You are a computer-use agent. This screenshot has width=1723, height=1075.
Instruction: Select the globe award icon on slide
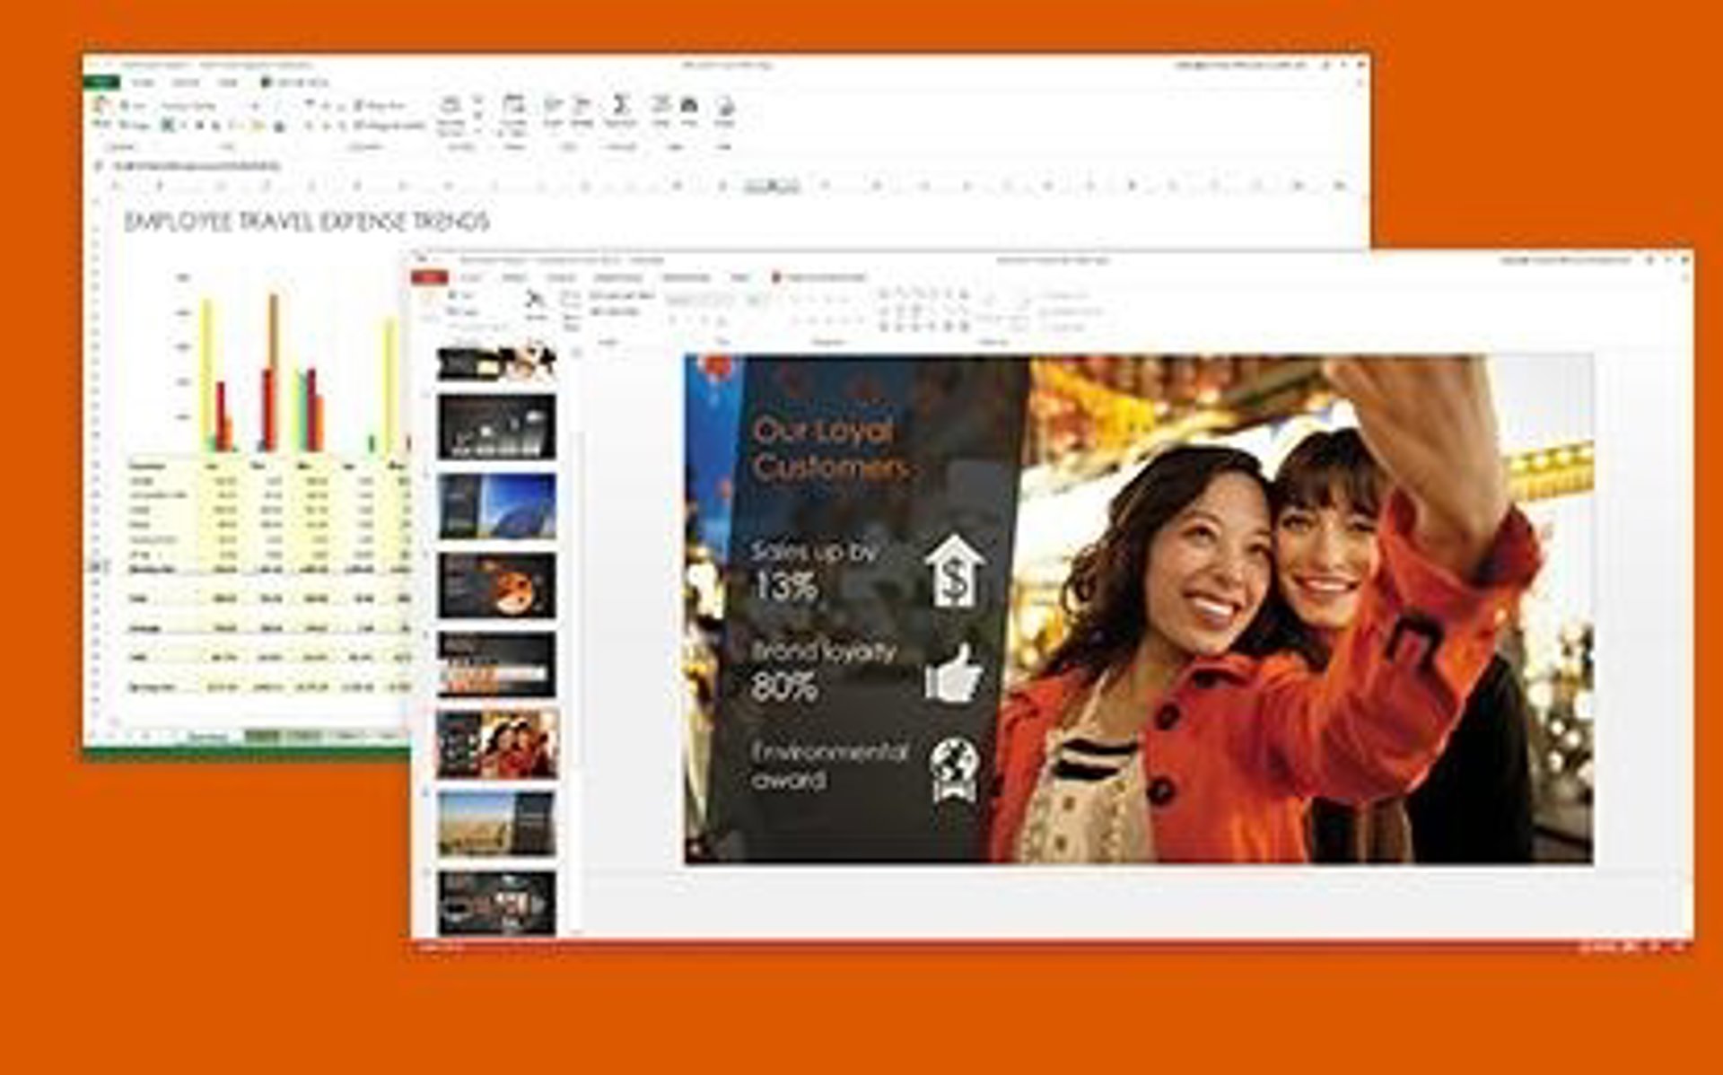click(x=953, y=768)
